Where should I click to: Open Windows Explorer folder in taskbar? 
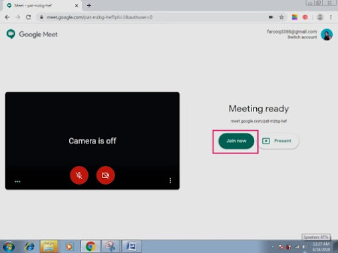coord(49,246)
